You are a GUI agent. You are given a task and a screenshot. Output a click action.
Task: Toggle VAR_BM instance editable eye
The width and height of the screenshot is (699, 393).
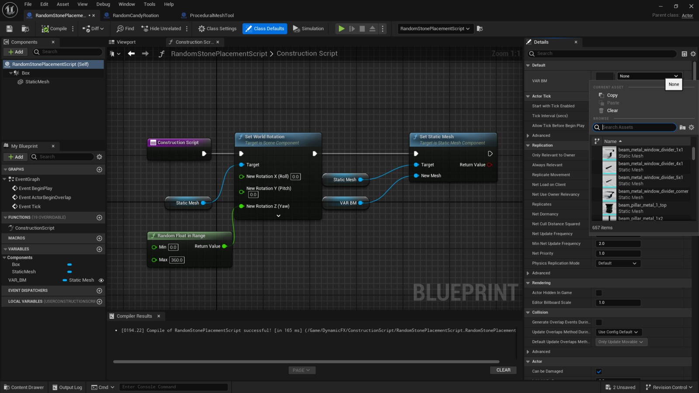(101, 280)
